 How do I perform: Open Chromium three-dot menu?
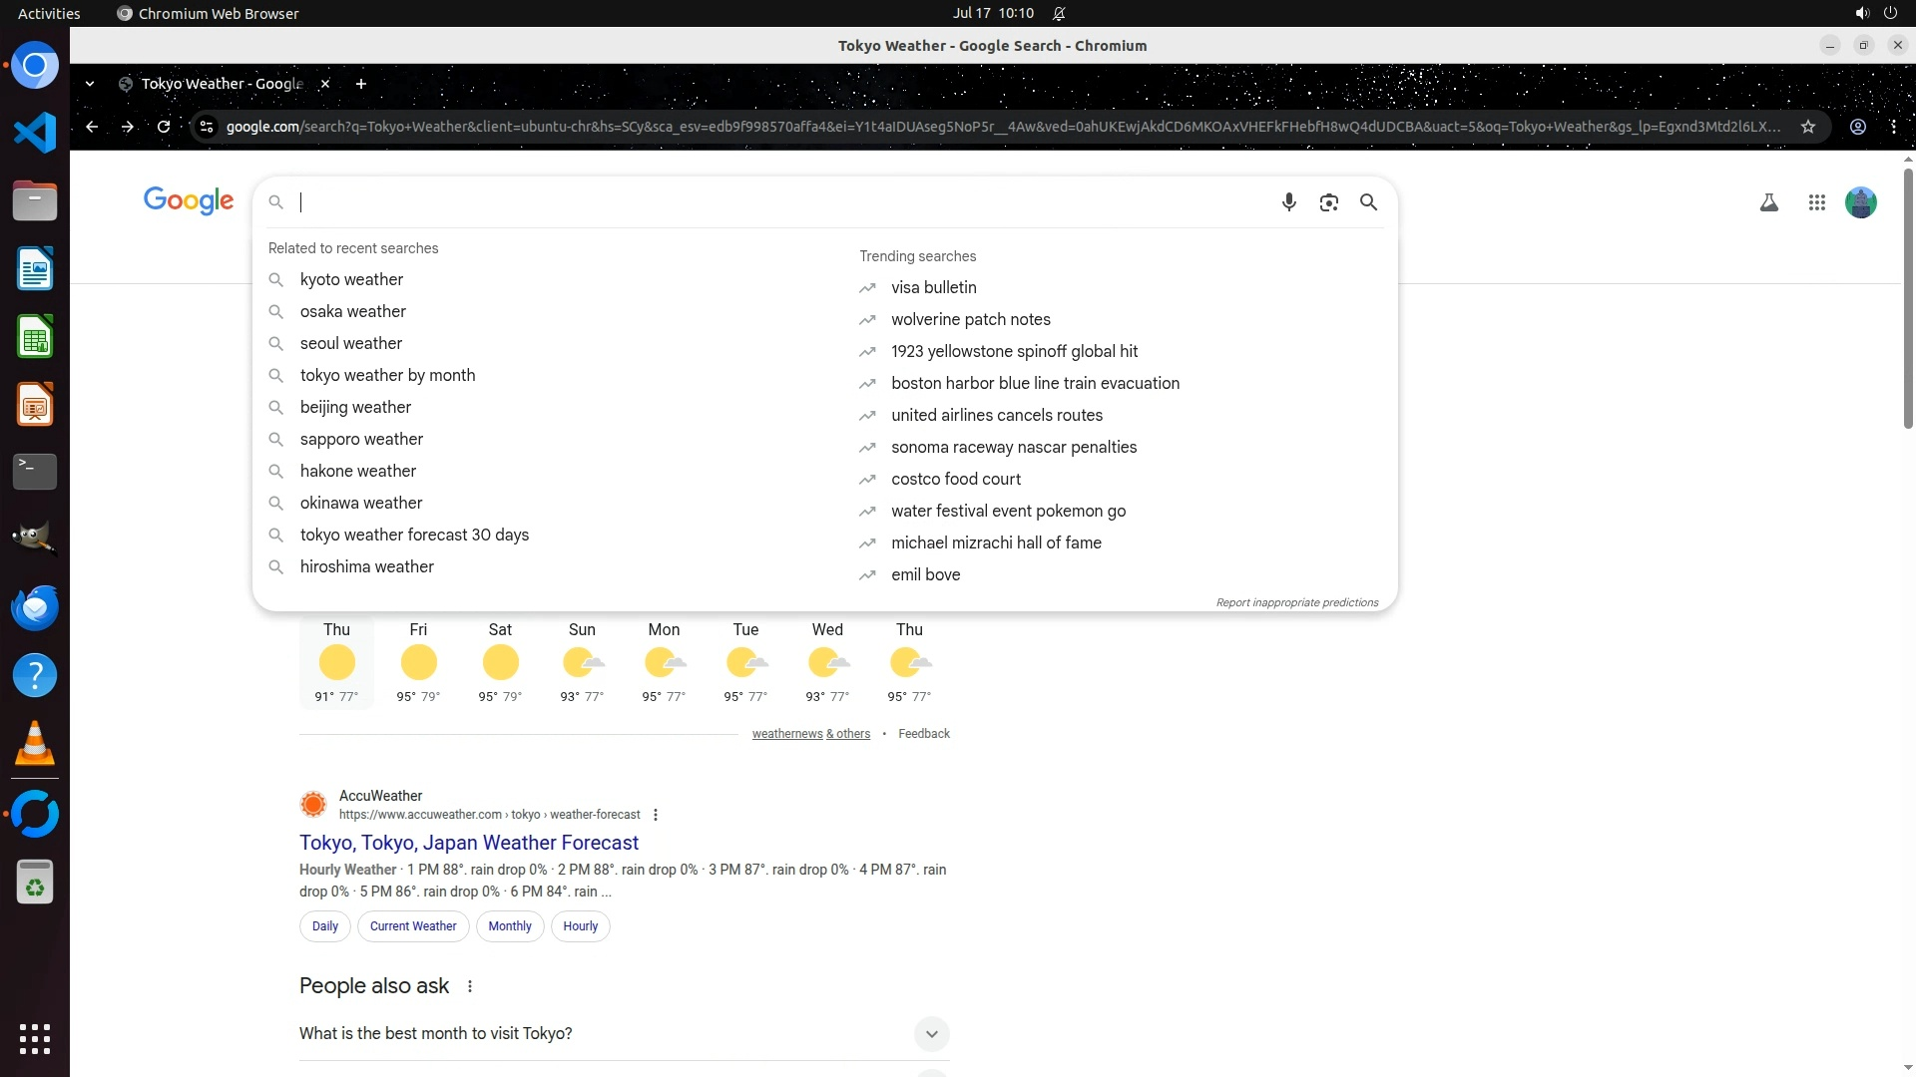(x=1893, y=127)
